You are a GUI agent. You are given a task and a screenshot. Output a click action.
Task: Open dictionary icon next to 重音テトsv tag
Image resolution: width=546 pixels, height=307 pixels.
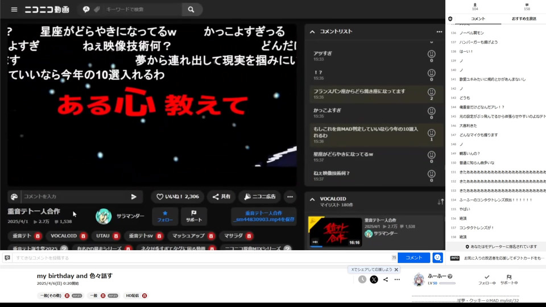159,236
